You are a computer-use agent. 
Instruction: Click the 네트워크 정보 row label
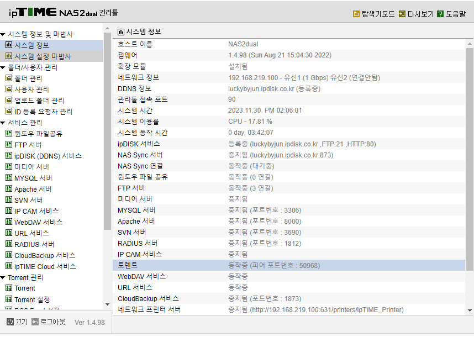139,77
